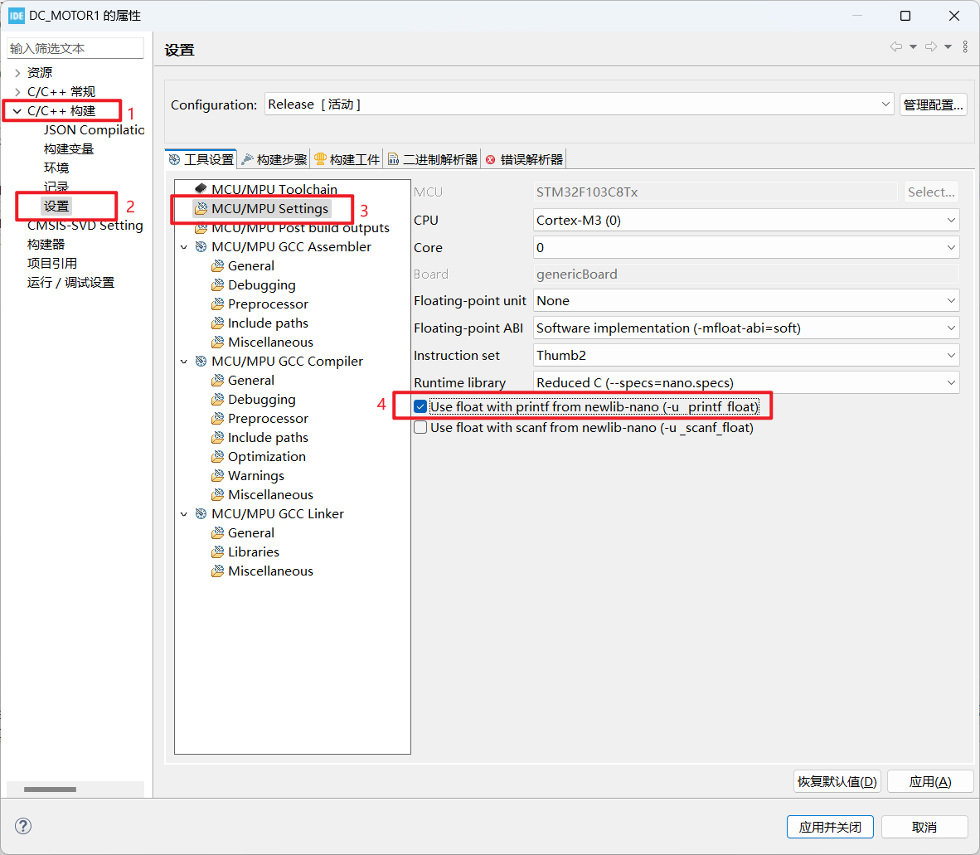The width and height of the screenshot is (980, 855).
Task: Disable Use float with printf from newlib-nano
Action: [420, 406]
